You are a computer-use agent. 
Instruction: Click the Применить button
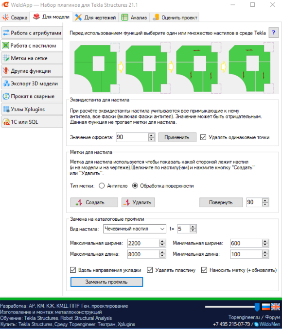point(177,137)
